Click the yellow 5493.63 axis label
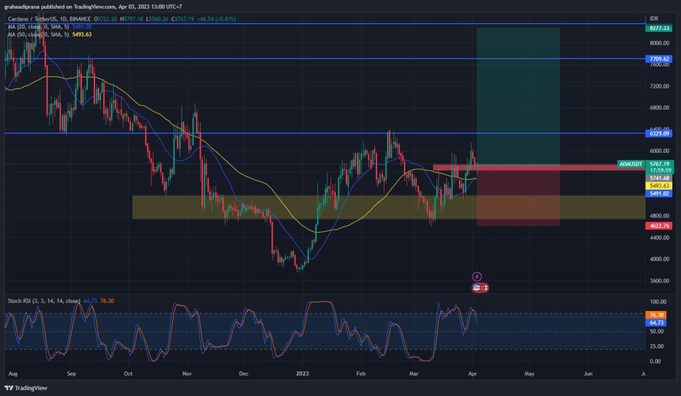Image resolution: width=681 pixels, height=396 pixels. click(x=659, y=185)
